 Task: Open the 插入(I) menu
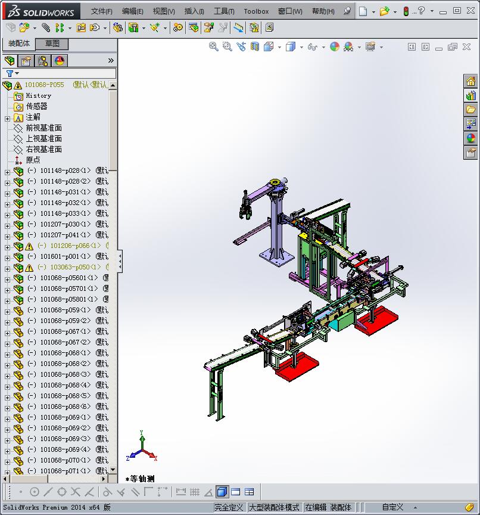pyautogui.click(x=194, y=11)
